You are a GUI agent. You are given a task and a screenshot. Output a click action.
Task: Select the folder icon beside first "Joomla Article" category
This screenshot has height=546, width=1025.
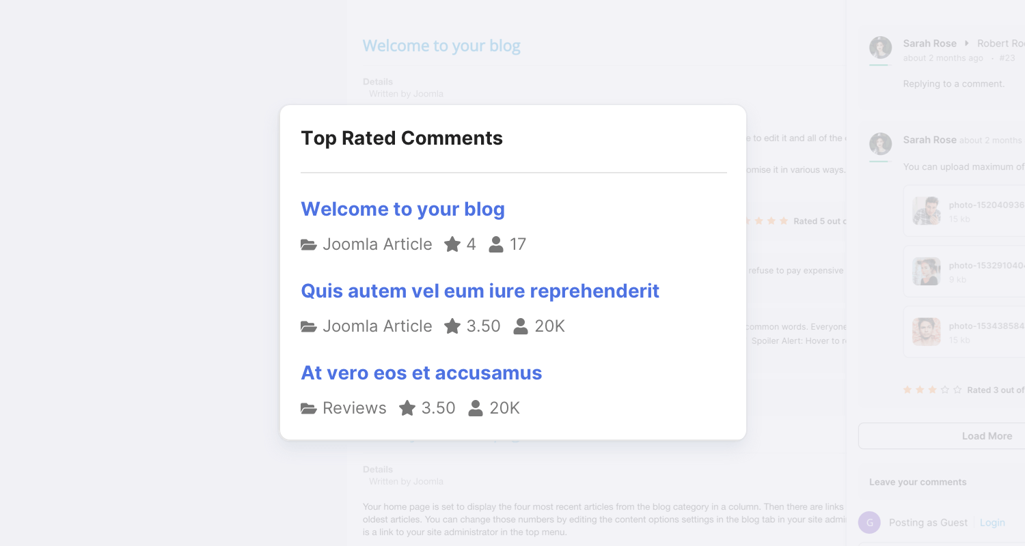pos(308,244)
